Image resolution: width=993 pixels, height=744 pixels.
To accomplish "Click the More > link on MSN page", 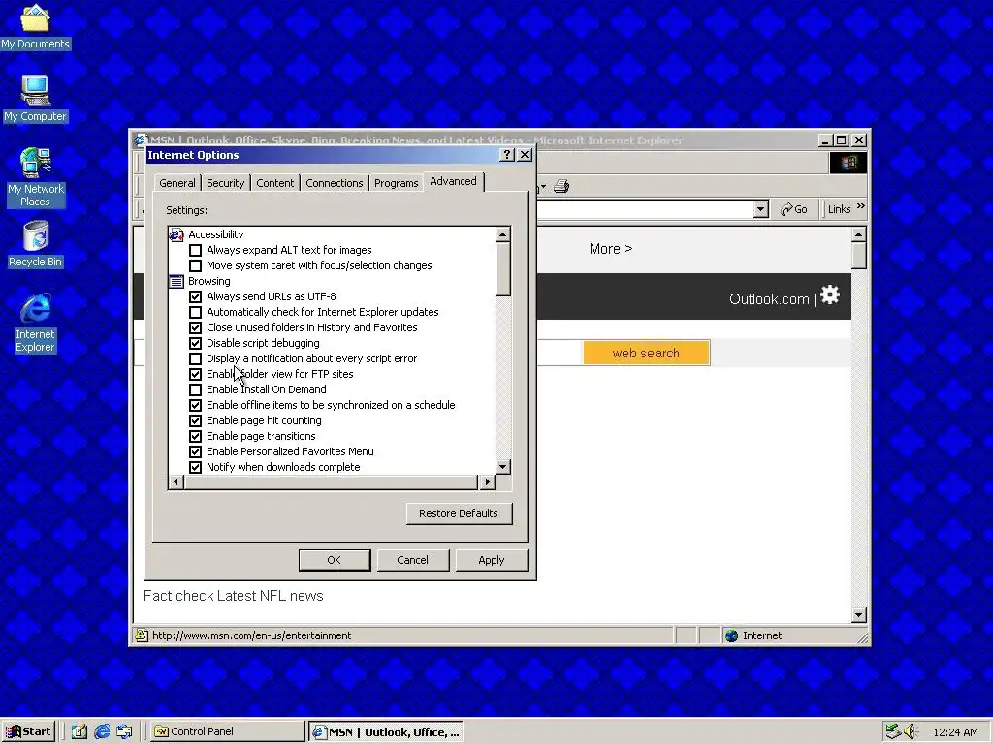I will tap(611, 249).
